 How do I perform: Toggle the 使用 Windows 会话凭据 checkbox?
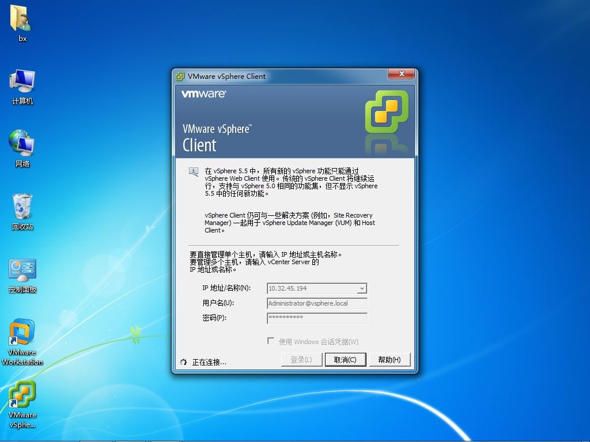pyautogui.click(x=271, y=341)
